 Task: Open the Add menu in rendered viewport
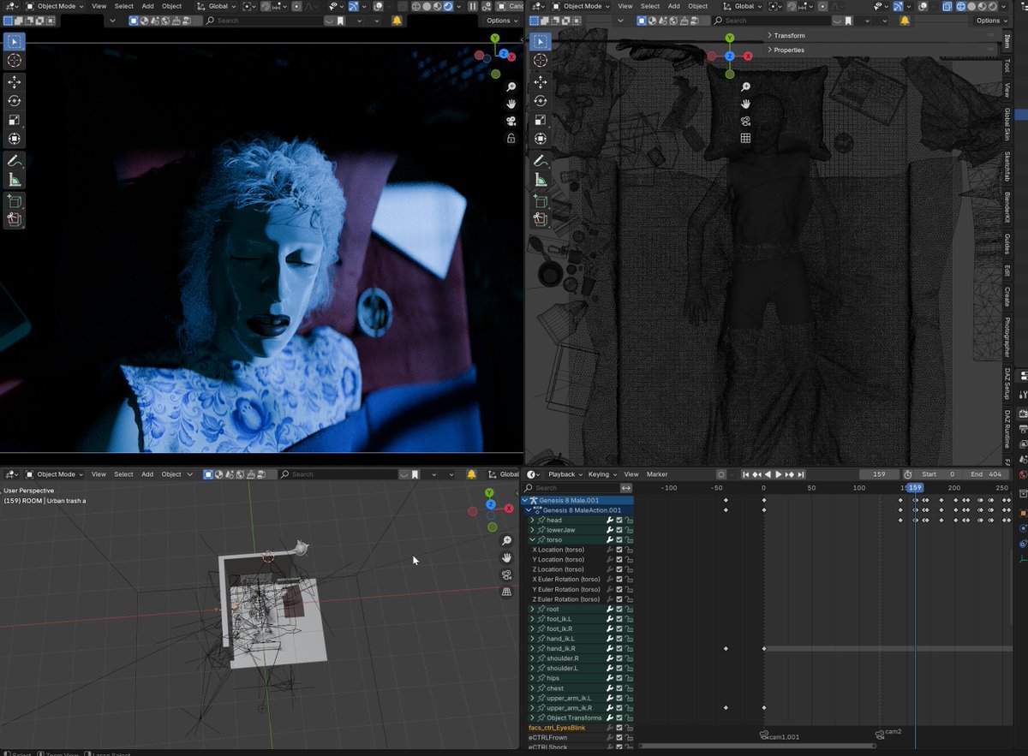pyautogui.click(x=147, y=6)
